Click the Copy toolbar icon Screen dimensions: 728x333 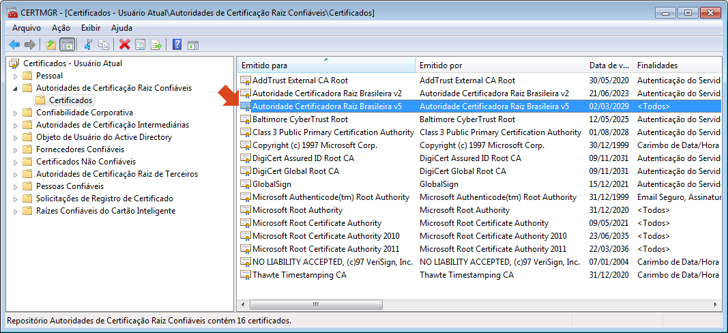pyautogui.click(x=104, y=45)
